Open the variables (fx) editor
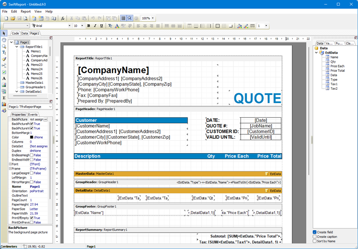358x249 pixels. coord(63,18)
